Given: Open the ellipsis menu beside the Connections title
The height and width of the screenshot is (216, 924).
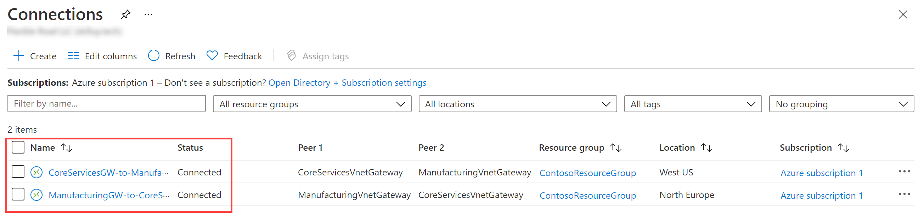Looking at the screenshot, I should [148, 14].
